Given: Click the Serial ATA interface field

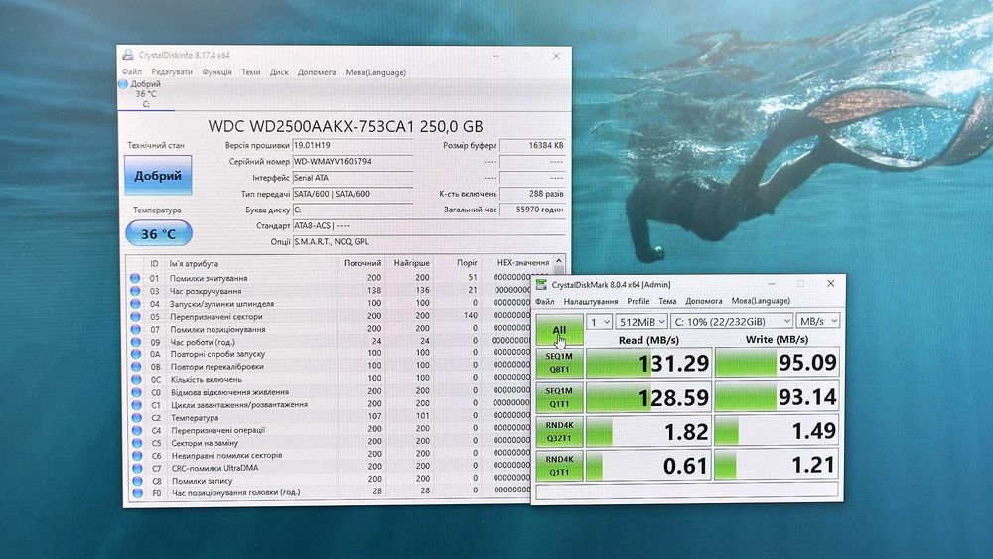Looking at the screenshot, I should click(353, 178).
